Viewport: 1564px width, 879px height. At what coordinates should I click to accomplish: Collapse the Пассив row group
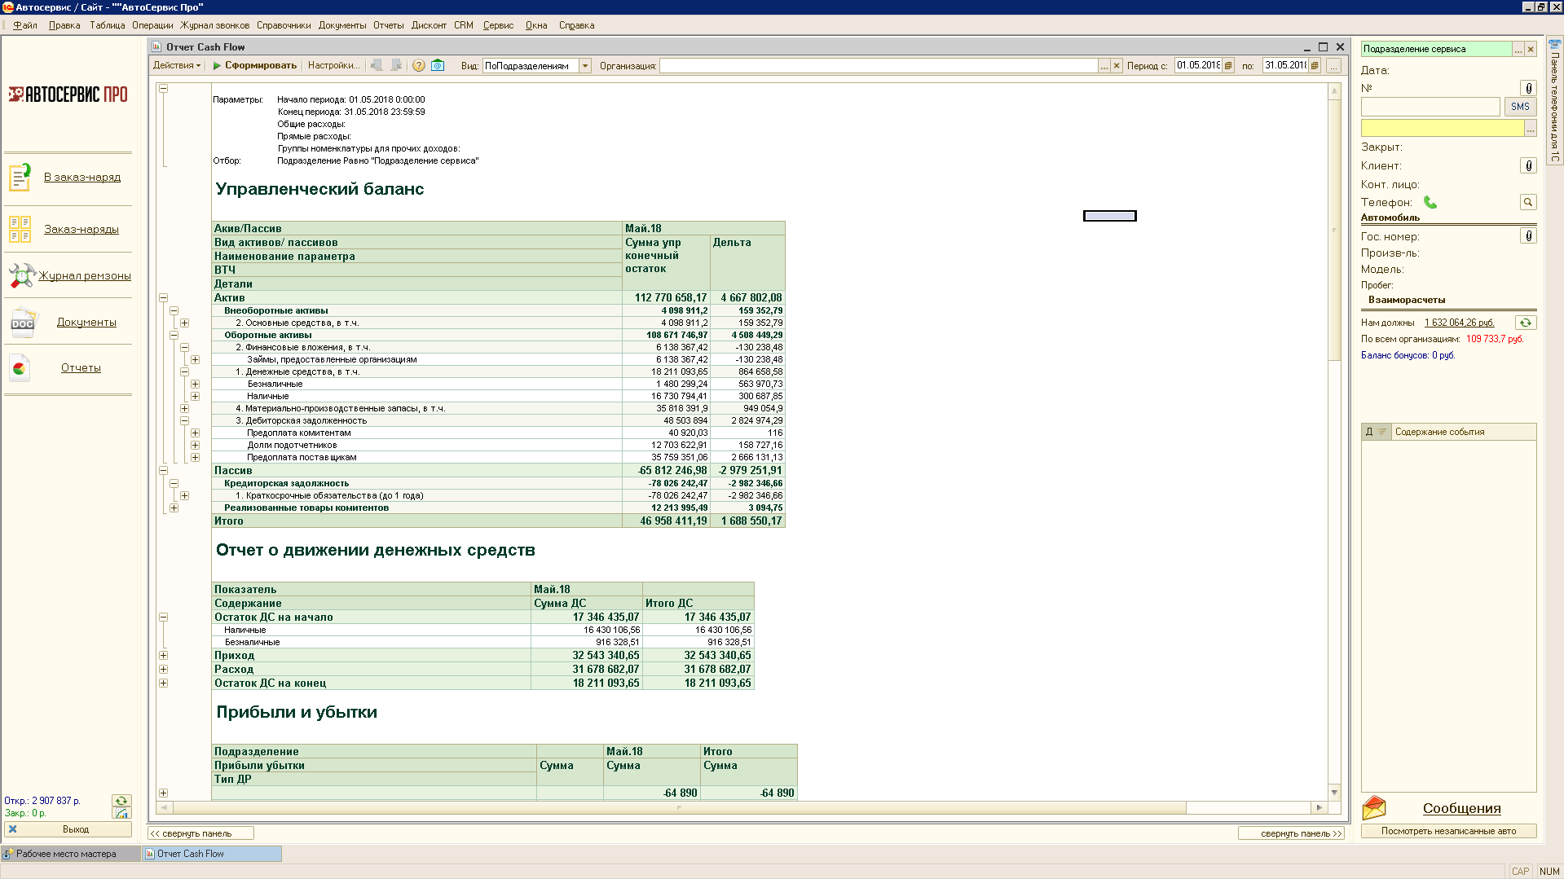pyautogui.click(x=163, y=471)
